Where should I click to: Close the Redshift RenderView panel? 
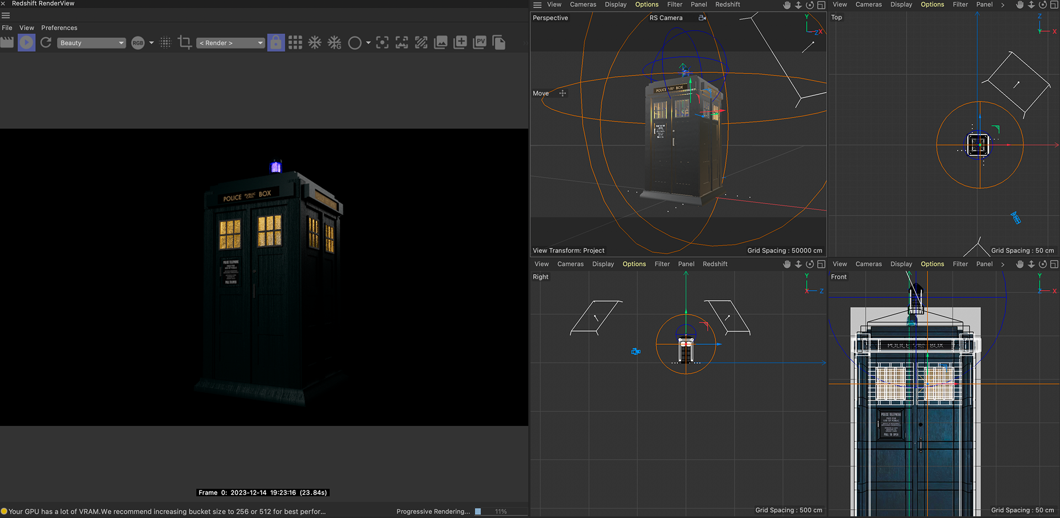click(3, 3)
